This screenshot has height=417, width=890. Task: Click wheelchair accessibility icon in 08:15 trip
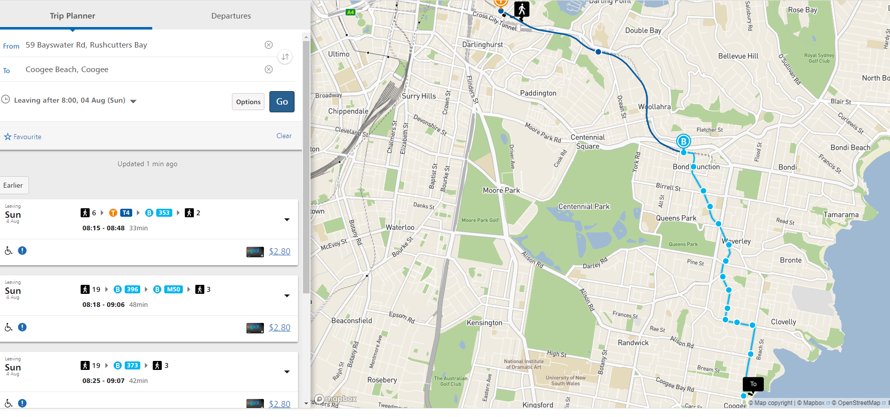click(9, 251)
